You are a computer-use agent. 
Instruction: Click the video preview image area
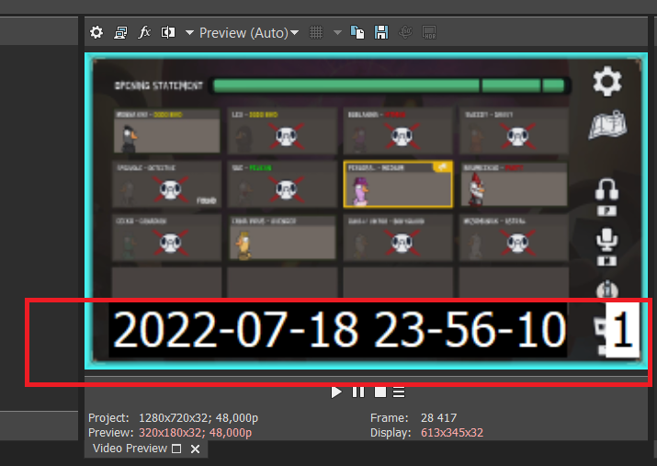click(x=367, y=210)
